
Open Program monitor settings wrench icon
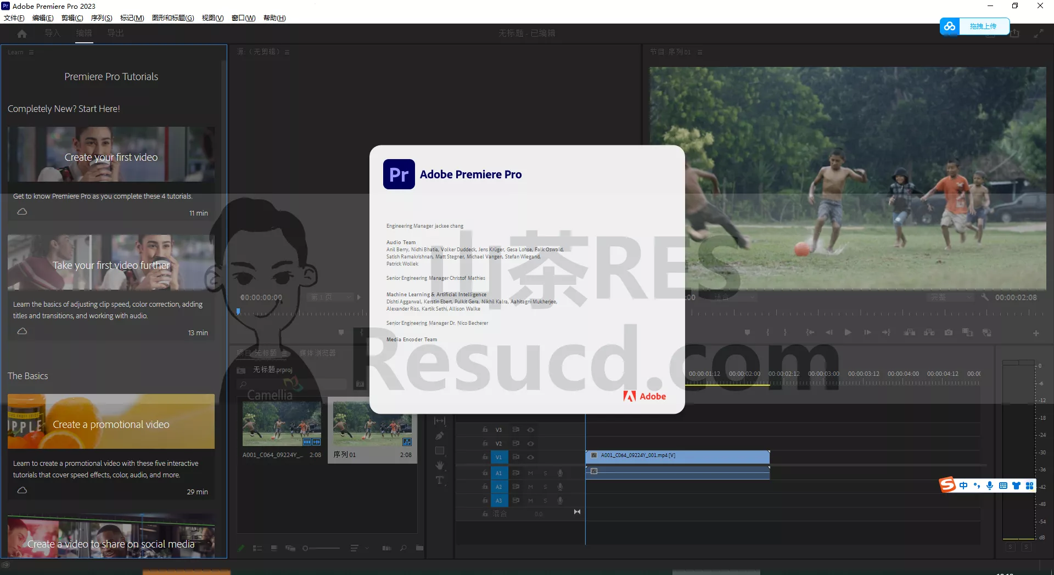985,297
